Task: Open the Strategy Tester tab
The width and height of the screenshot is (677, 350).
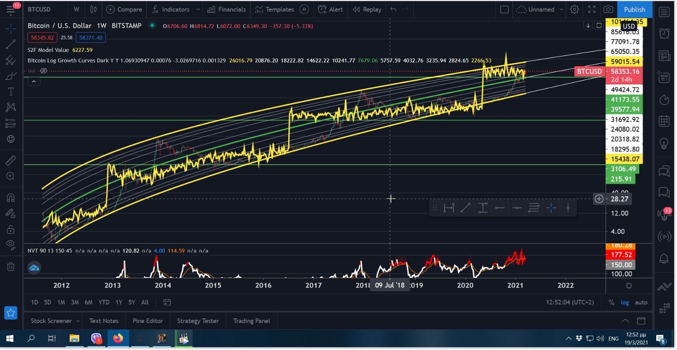Action: click(198, 321)
